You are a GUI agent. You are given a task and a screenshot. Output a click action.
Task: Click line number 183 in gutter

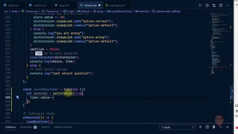point(7,89)
